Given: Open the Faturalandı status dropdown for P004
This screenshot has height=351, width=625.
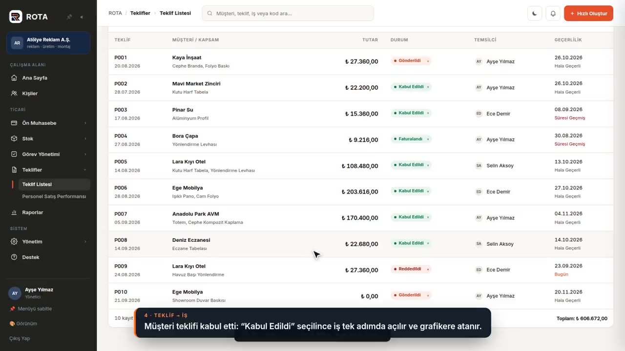Looking at the screenshot, I should pyautogui.click(x=411, y=139).
